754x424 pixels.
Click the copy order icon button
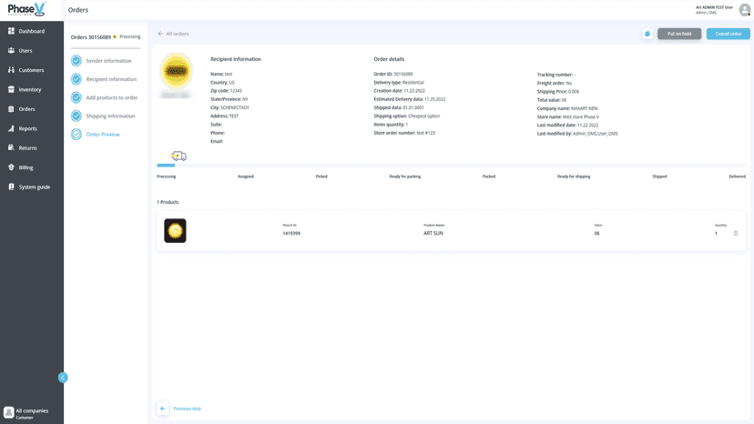pos(647,34)
